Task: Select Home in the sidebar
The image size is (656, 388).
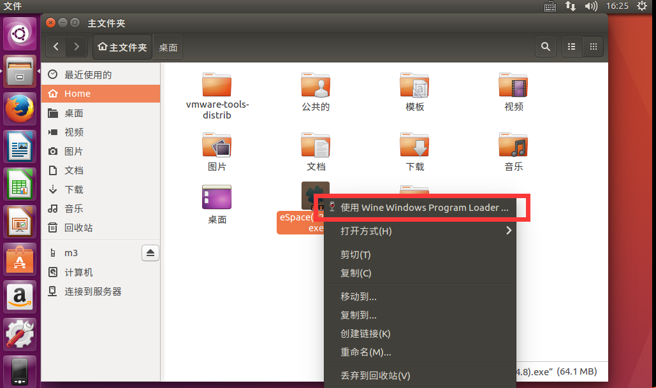Action: point(101,94)
